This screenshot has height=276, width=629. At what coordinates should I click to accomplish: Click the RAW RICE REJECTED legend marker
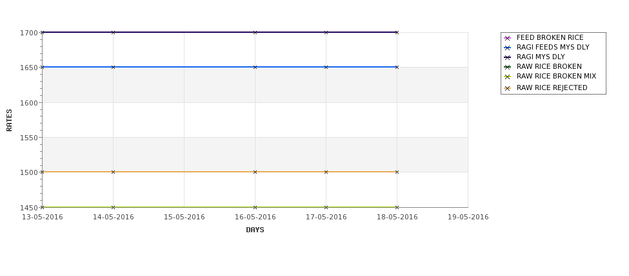[x=507, y=88]
